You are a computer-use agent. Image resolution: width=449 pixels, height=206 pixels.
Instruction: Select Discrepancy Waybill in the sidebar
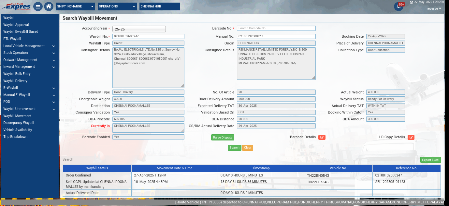[19, 123]
